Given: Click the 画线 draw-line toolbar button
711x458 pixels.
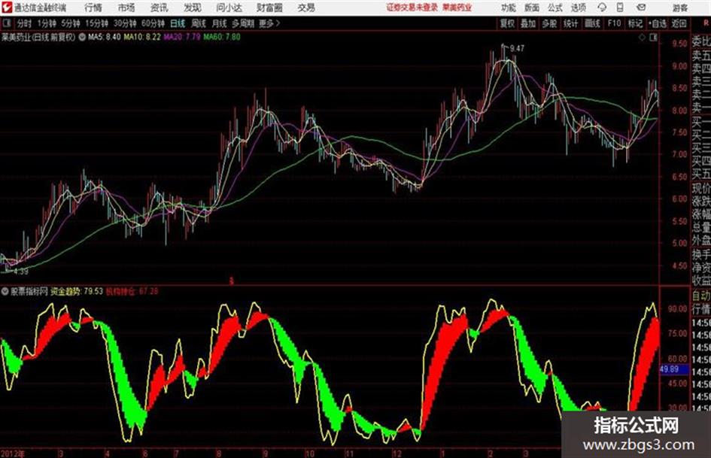Looking at the screenshot, I should 592,23.
